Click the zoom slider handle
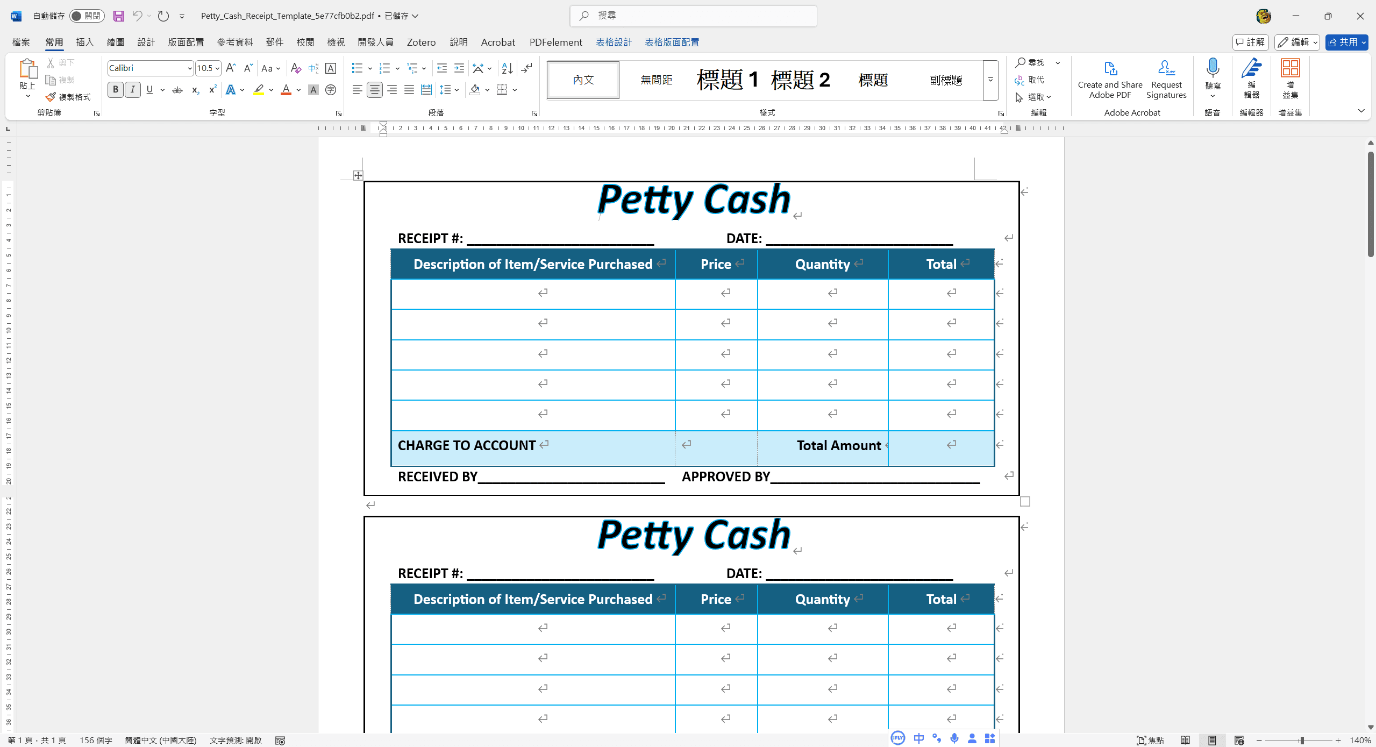 pos(1302,741)
